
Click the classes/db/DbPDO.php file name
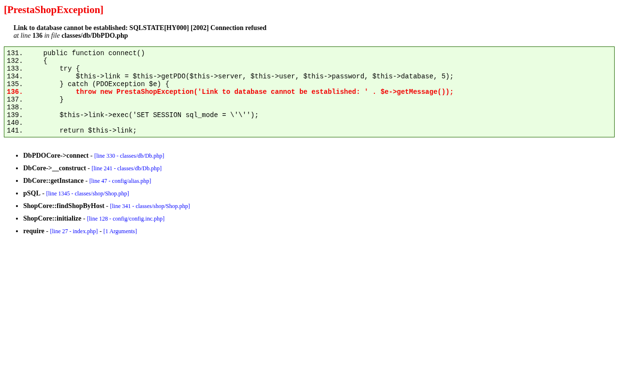pyautogui.click(x=95, y=36)
